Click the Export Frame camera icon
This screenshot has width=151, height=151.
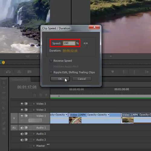click(29, 72)
